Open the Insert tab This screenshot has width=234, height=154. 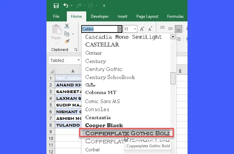122,16
